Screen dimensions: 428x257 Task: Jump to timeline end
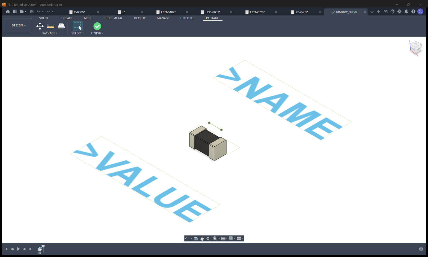pyautogui.click(x=31, y=249)
